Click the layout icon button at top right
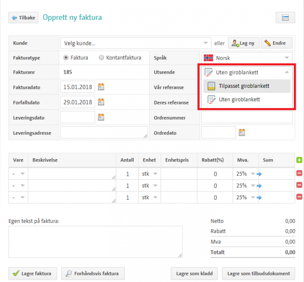Viewport: 304px width, 282px height. coord(285,18)
